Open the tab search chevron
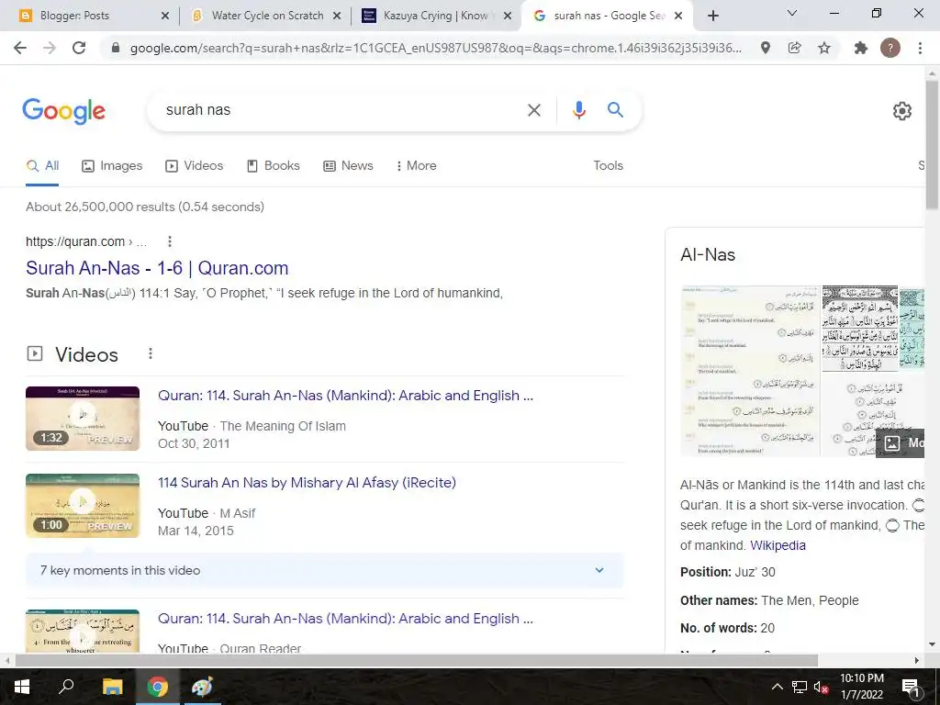Image resolution: width=940 pixels, height=705 pixels. 792,13
